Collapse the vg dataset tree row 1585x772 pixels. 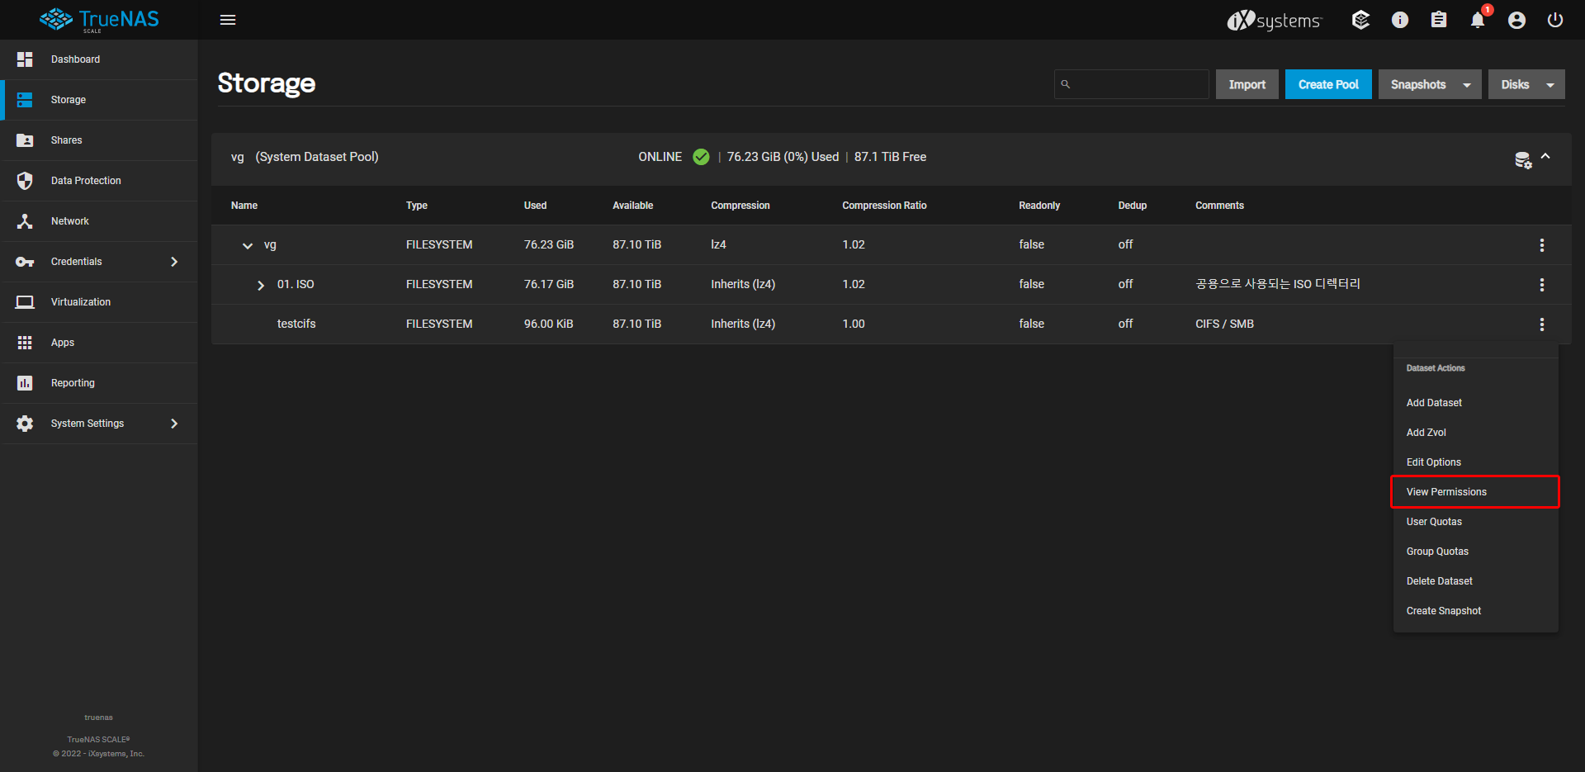tap(248, 245)
